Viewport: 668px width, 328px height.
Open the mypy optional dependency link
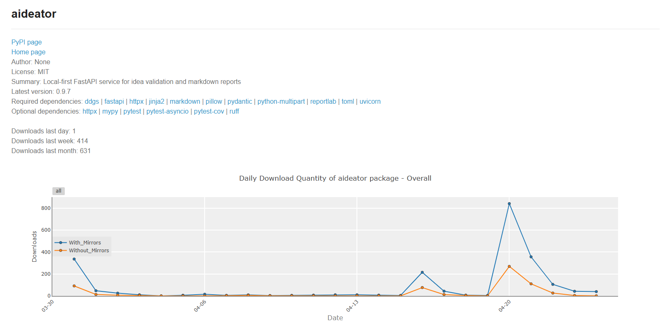pos(110,111)
